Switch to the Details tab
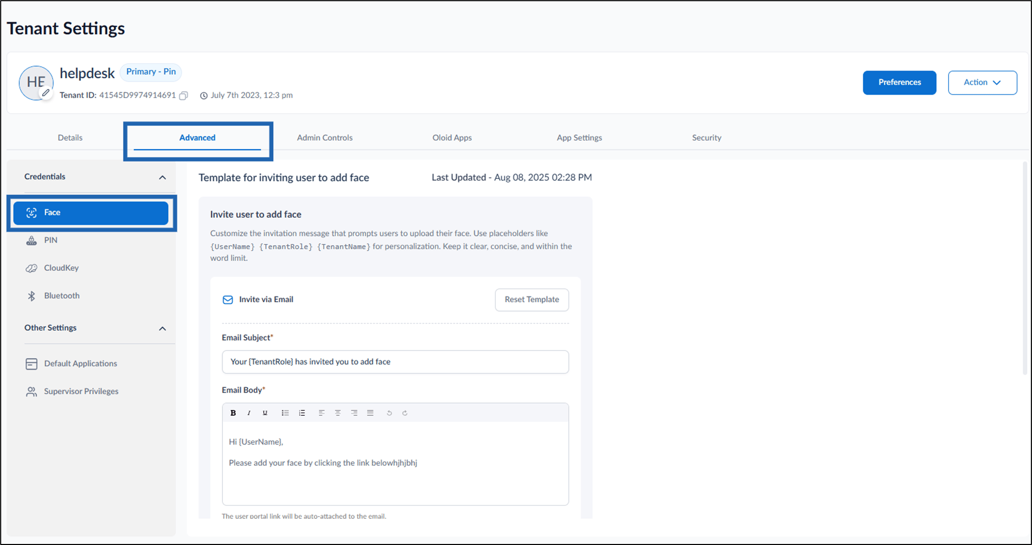Image resolution: width=1032 pixels, height=545 pixels. [70, 137]
